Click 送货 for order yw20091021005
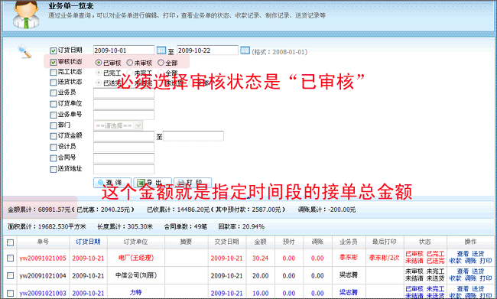497x299 pixels. tap(478, 254)
